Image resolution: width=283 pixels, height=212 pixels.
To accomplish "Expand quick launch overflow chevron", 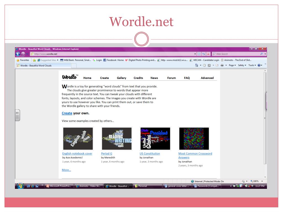I will point(42,185).
